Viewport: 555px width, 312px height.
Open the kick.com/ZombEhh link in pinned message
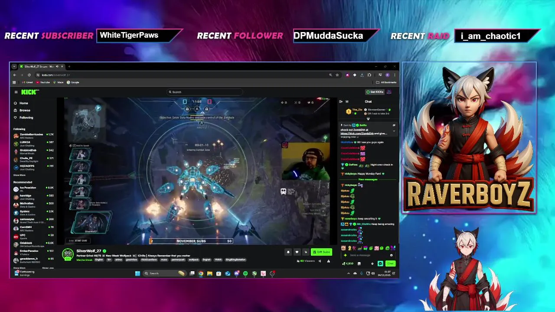tap(357, 133)
